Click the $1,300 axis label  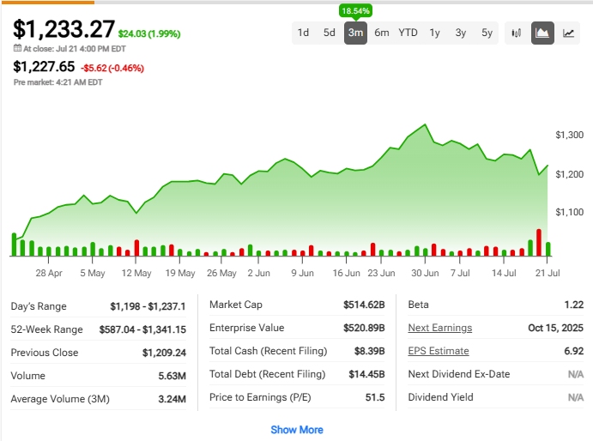coord(569,135)
